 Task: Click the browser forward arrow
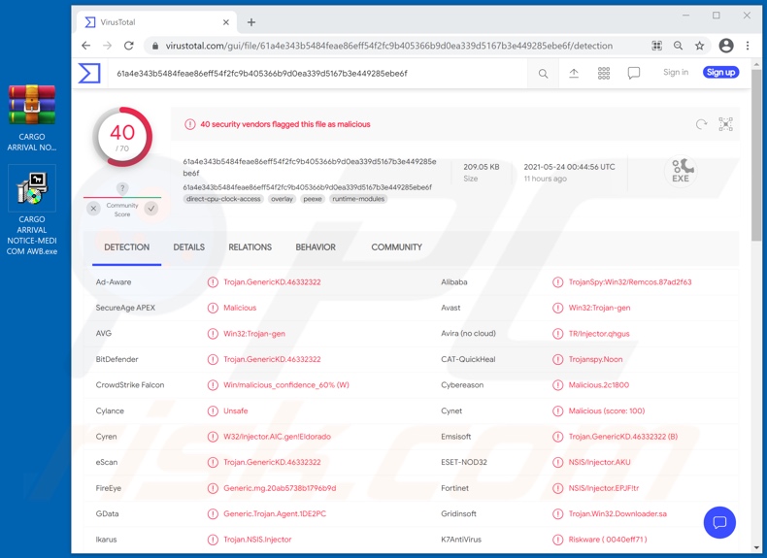[x=107, y=46]
